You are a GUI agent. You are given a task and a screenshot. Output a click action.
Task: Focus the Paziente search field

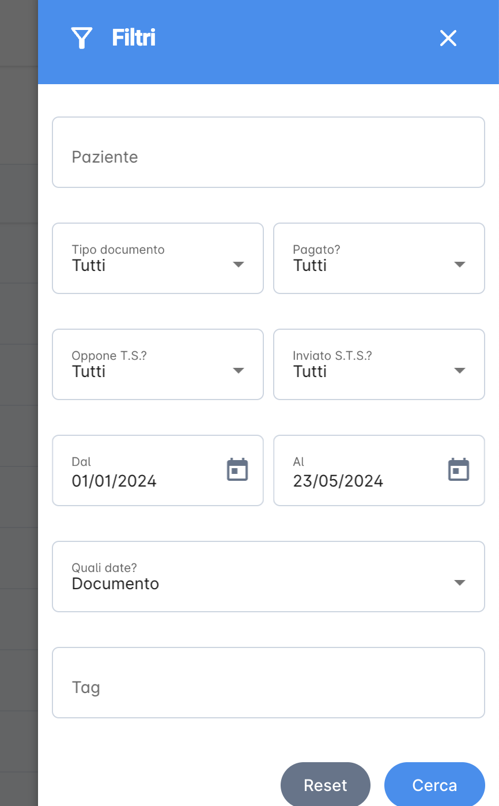click(x=269, y=152)
